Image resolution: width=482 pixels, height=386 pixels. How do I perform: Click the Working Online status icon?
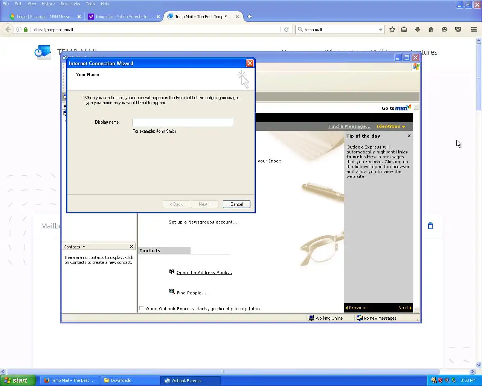pyautogui.click(x=311, y=318)
